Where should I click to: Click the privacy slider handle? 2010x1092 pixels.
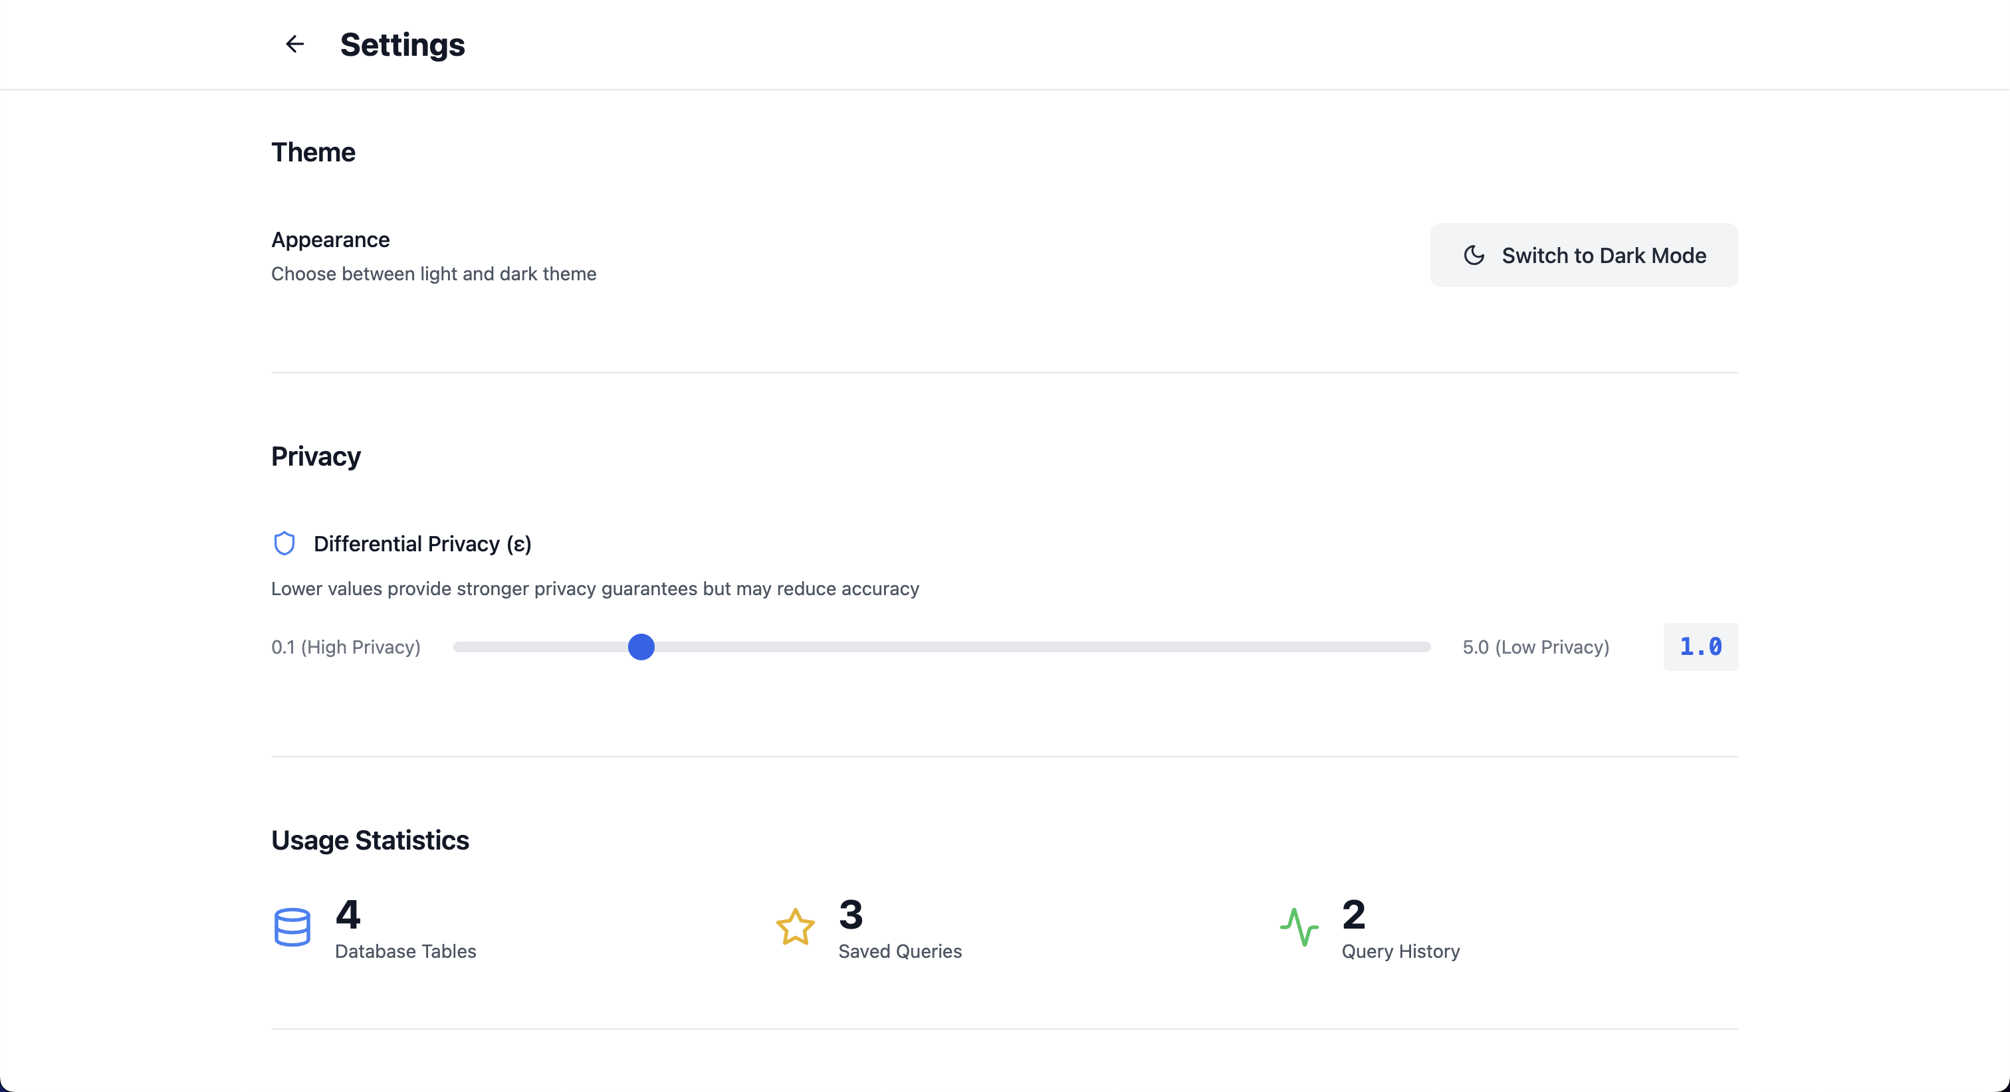point(641,646)
